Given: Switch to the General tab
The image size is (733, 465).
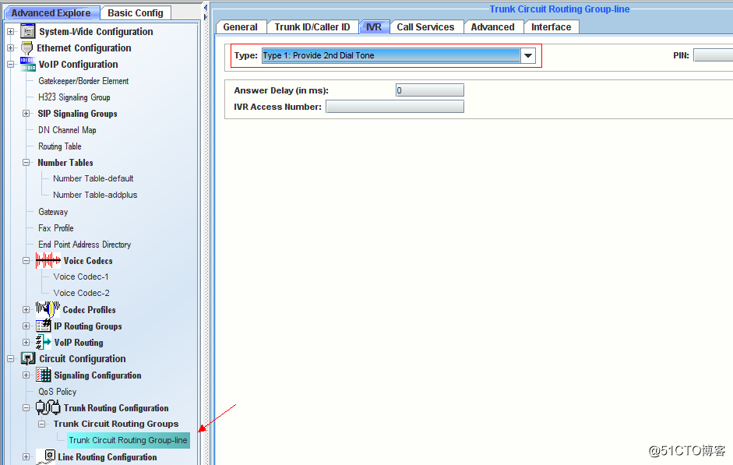Looking at the screenshot, I should (240, 27).
